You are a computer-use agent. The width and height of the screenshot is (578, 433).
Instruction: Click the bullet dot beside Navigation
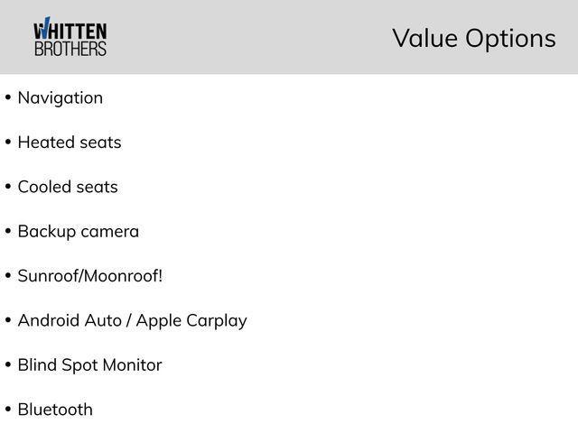coord(7,97)
